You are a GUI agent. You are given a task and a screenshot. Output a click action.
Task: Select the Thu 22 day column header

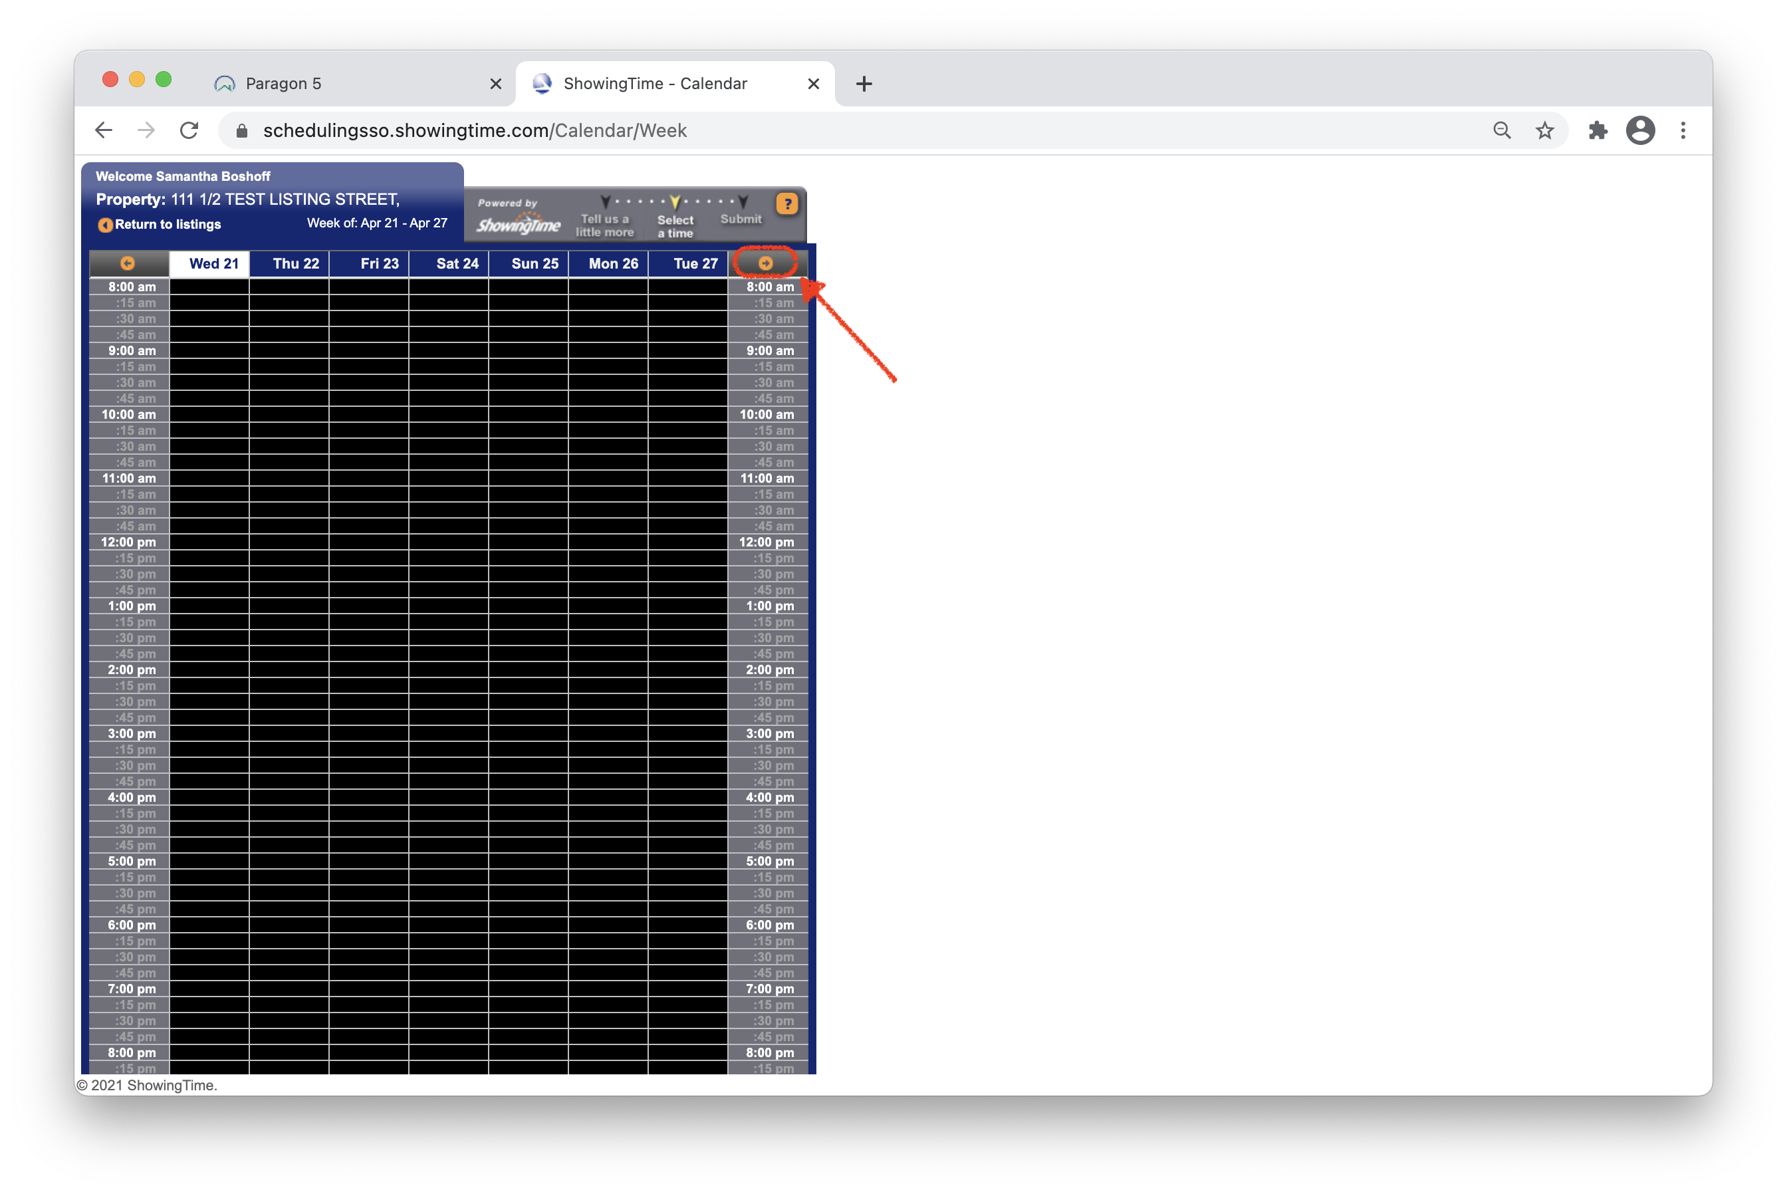(x=289, y=263)
